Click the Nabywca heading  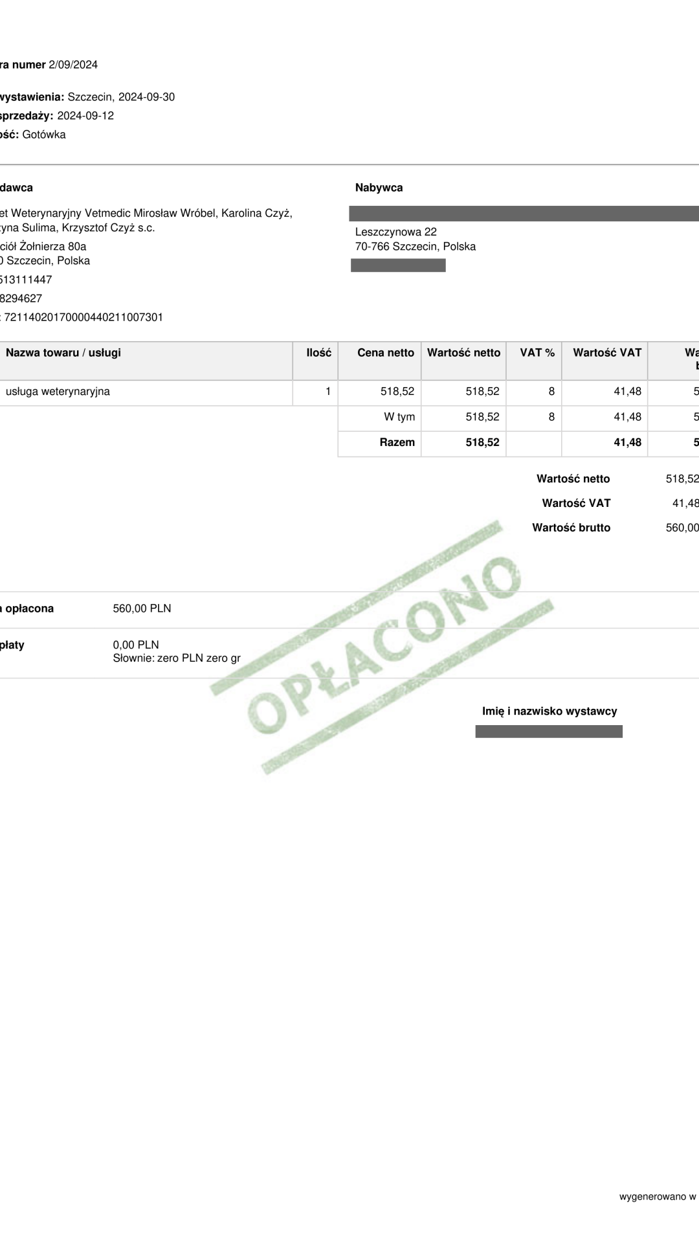pos(379,188)
